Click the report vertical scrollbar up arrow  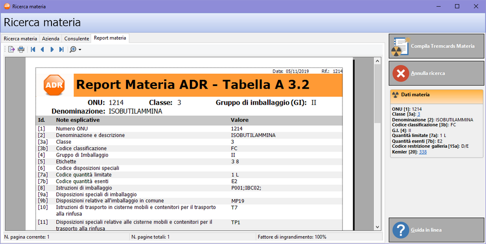tap(377, 61)
